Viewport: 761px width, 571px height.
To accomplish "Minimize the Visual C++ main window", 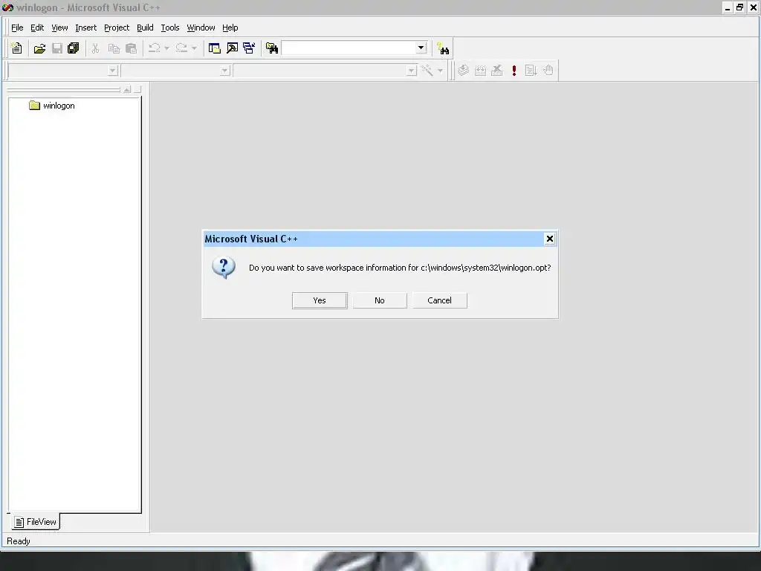I will [727, 7].
